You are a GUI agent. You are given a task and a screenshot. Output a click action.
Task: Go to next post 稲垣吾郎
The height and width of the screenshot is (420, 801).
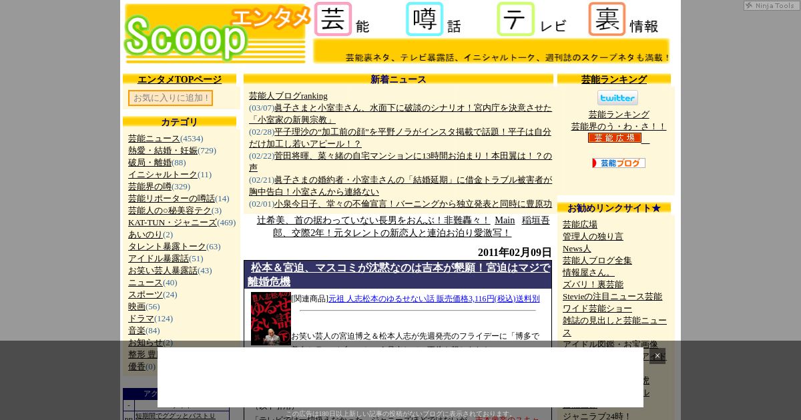[x=411, y=227]
